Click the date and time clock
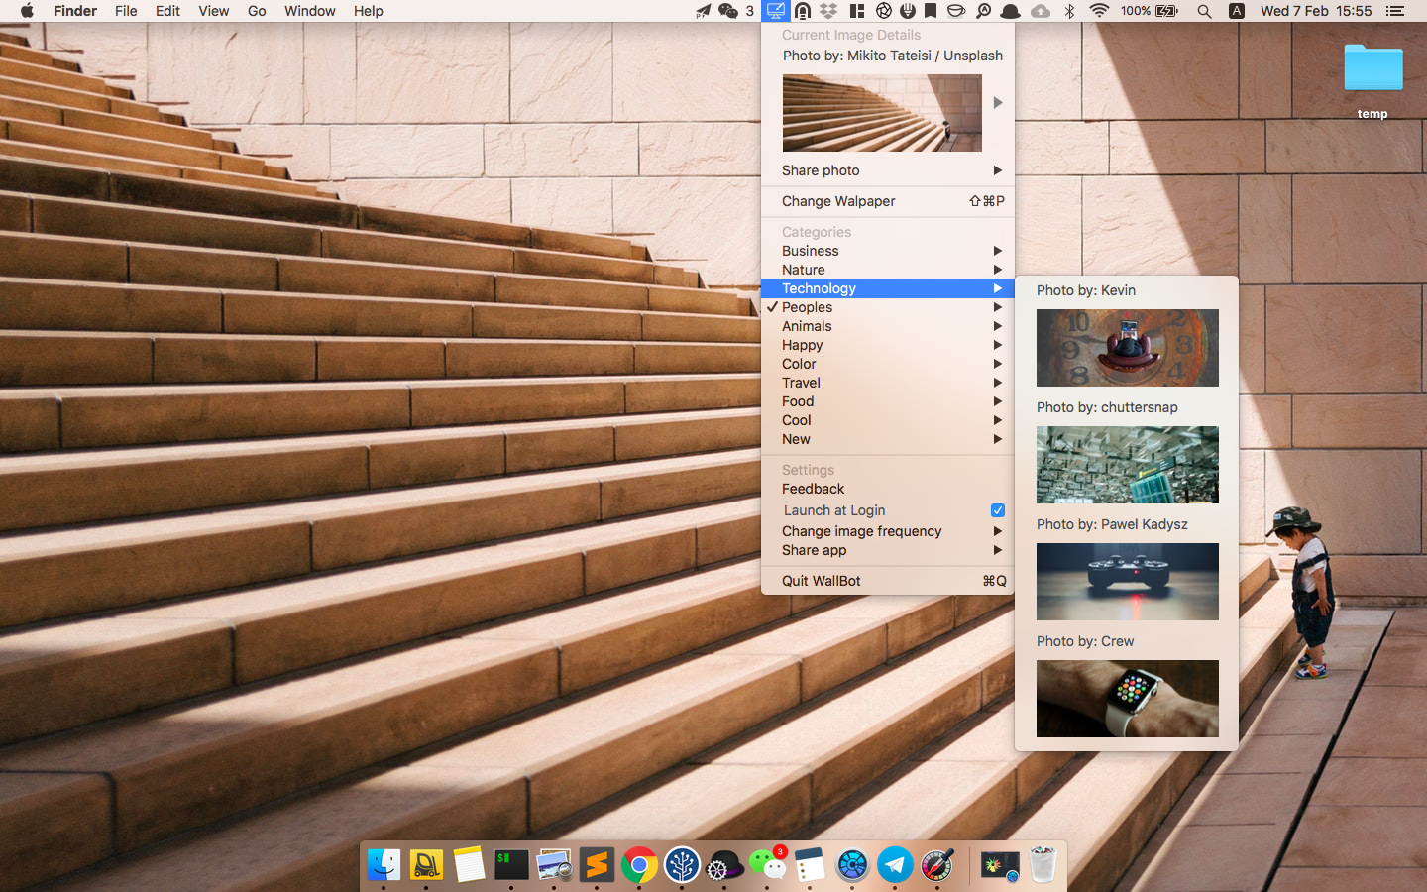 [1316, 11]
